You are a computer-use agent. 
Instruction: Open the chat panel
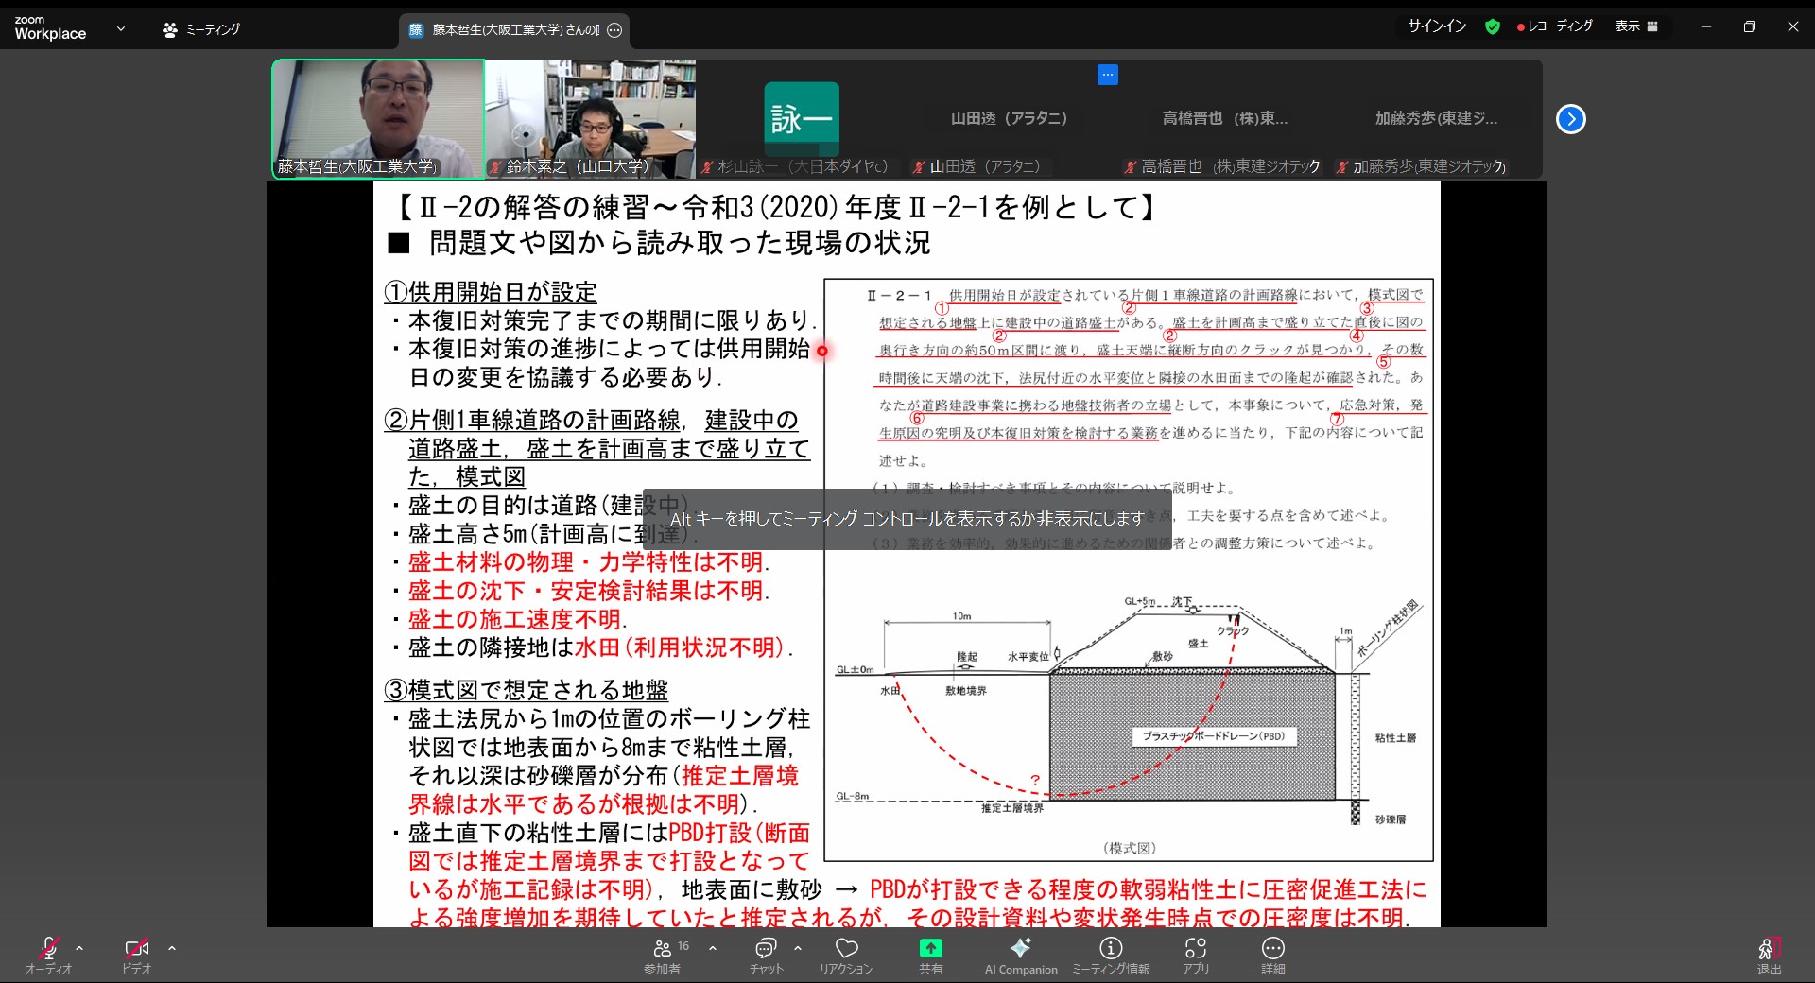coord(766,949)
